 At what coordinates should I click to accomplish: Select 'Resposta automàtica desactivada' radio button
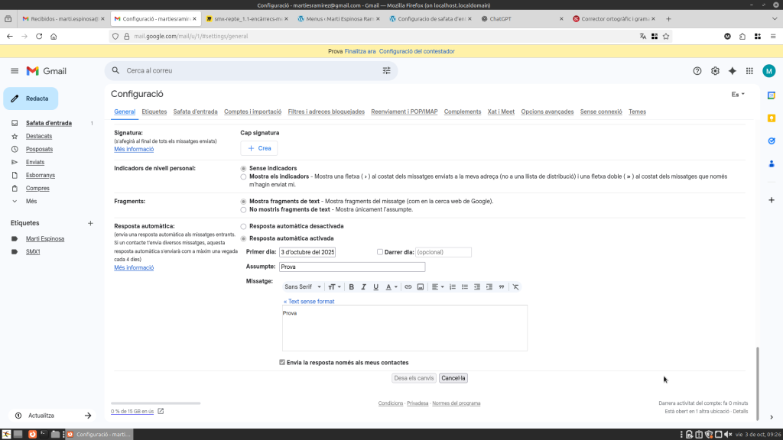pos(243,226)
